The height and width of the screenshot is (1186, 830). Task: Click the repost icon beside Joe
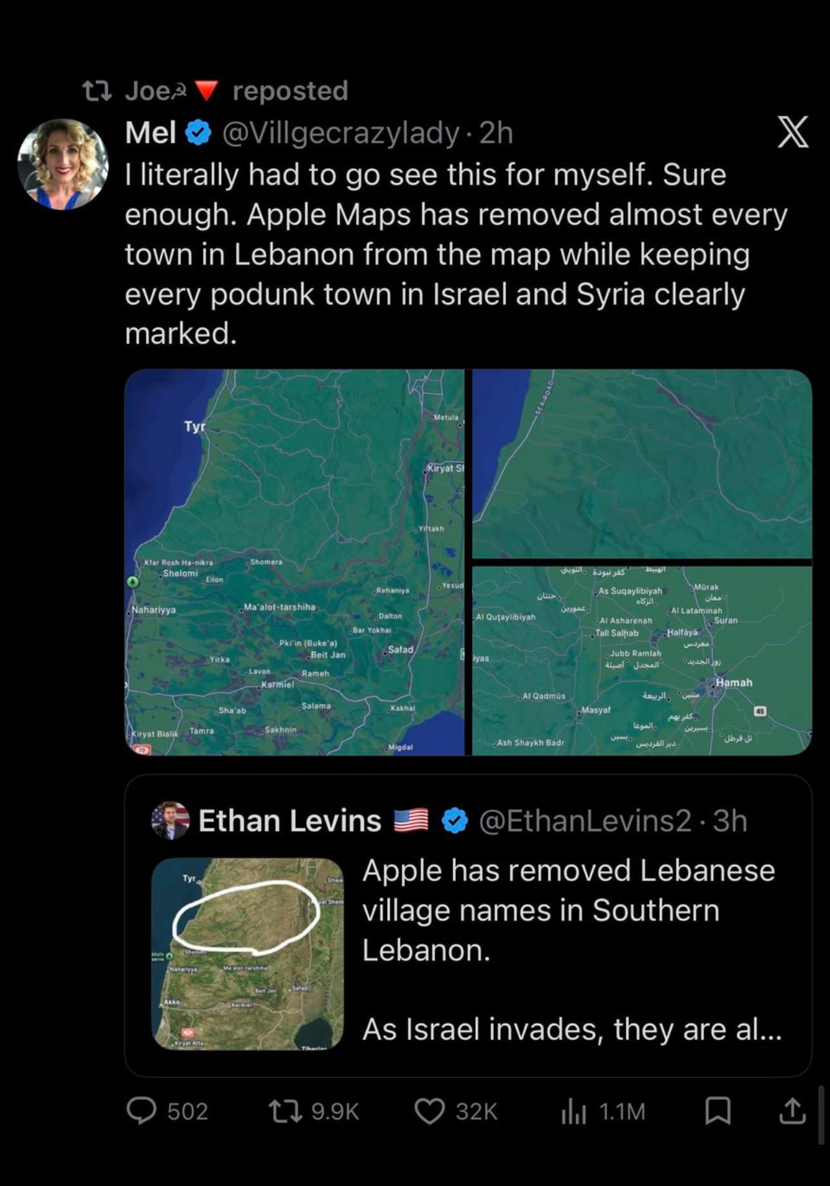(x=98, y=91)
